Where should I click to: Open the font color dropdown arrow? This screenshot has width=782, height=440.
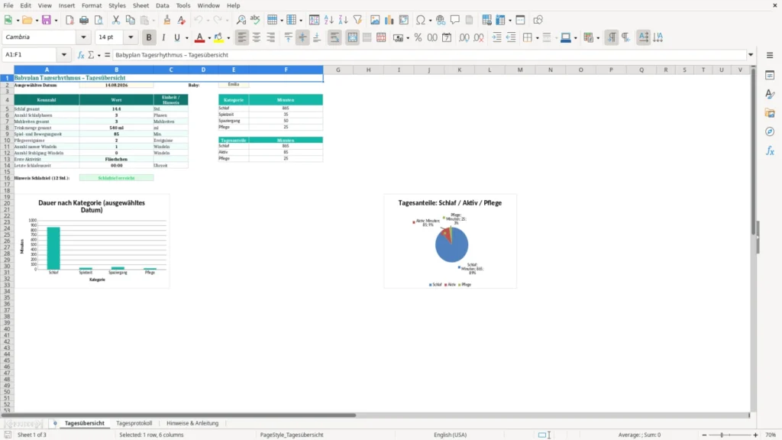[x=209, y=38]
